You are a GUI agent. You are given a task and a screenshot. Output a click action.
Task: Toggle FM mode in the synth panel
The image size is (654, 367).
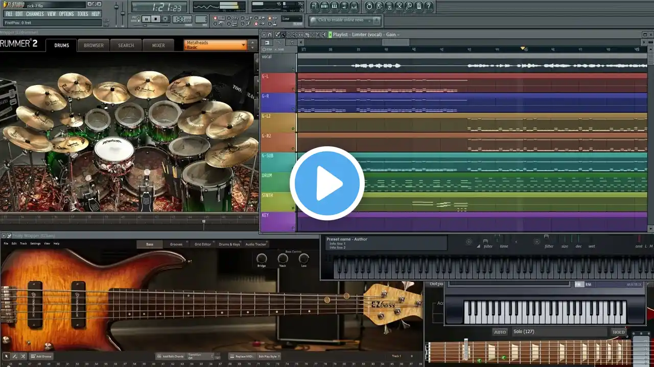pyautogui.click(x=578, y=284)
